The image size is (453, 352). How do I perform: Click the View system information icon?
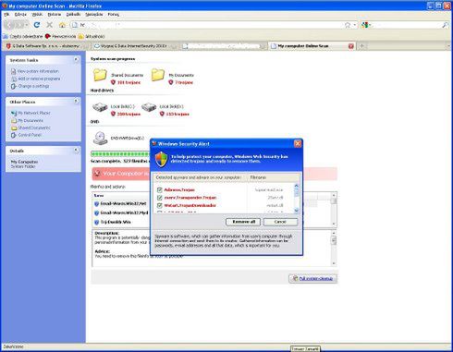pyautogui.click(x=14, y=71)
